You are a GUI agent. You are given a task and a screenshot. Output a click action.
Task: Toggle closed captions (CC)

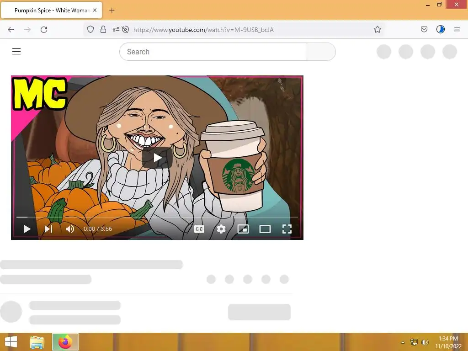click(x=199, y=229)
